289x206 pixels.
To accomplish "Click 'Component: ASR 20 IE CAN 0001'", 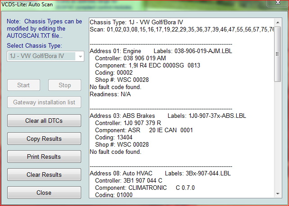I will tap(144, 130).
